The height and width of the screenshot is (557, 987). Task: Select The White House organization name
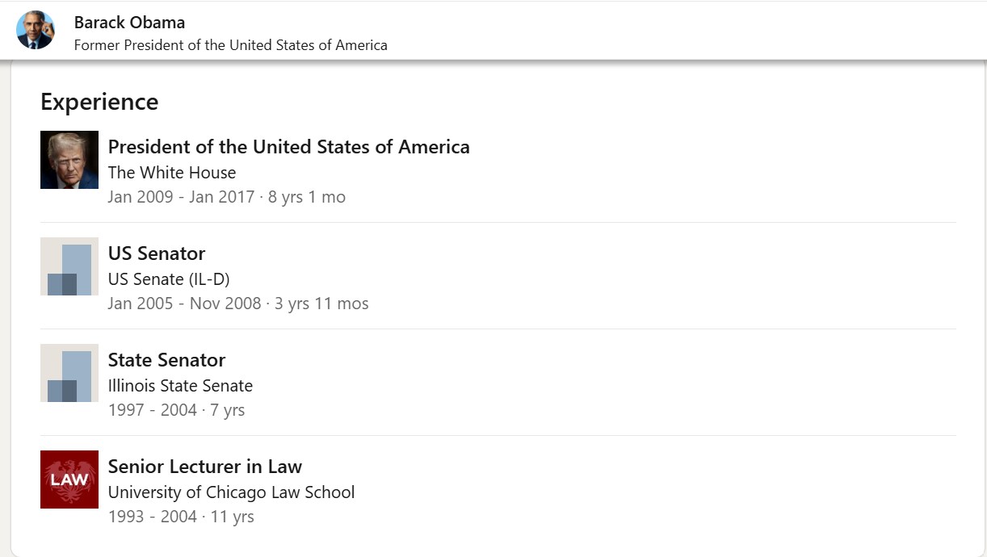172,173
